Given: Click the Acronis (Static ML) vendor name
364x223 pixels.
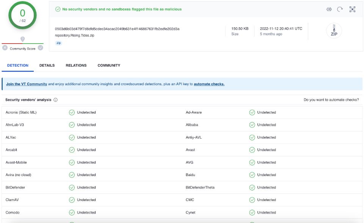Looking at the screenshot, I should 21,112.
